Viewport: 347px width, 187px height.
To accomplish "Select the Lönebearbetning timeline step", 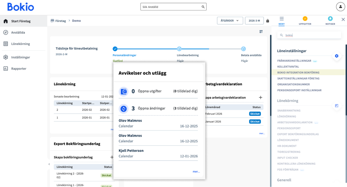I will pos(179,49).
